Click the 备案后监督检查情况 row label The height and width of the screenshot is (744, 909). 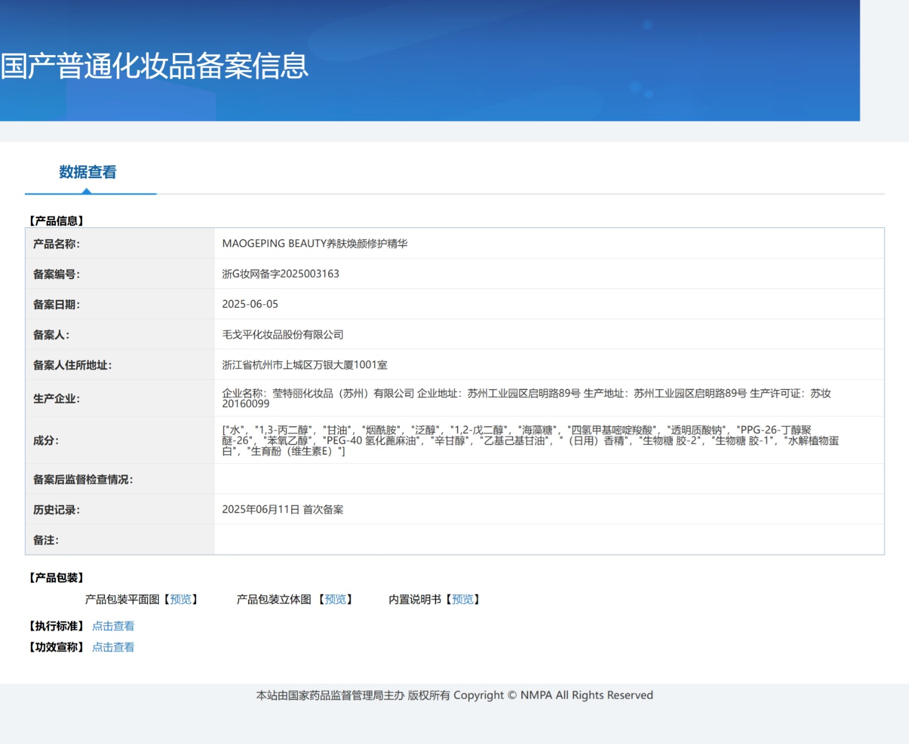tap(83, 479)
